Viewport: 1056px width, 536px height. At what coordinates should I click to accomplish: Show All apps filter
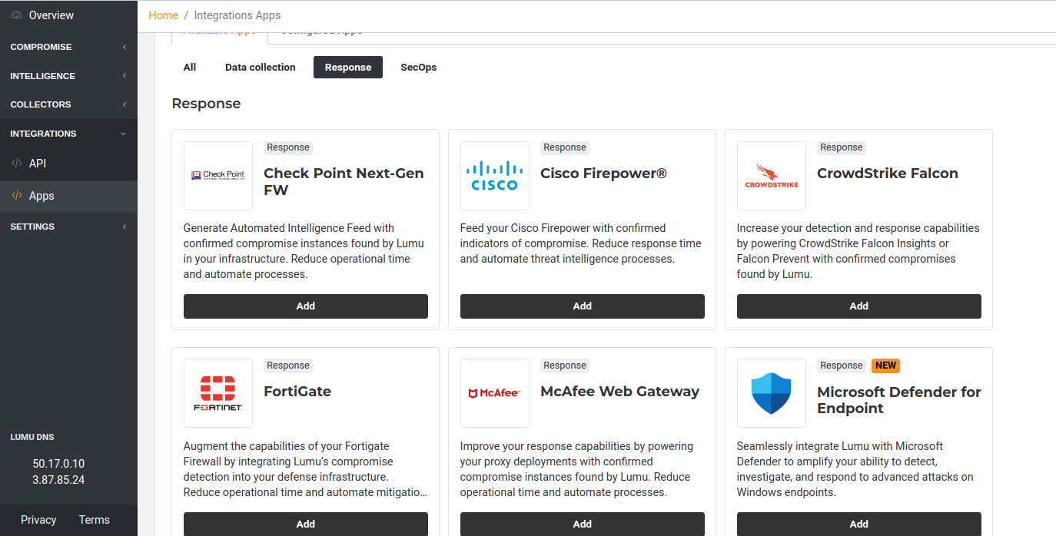tap(190, 68)
